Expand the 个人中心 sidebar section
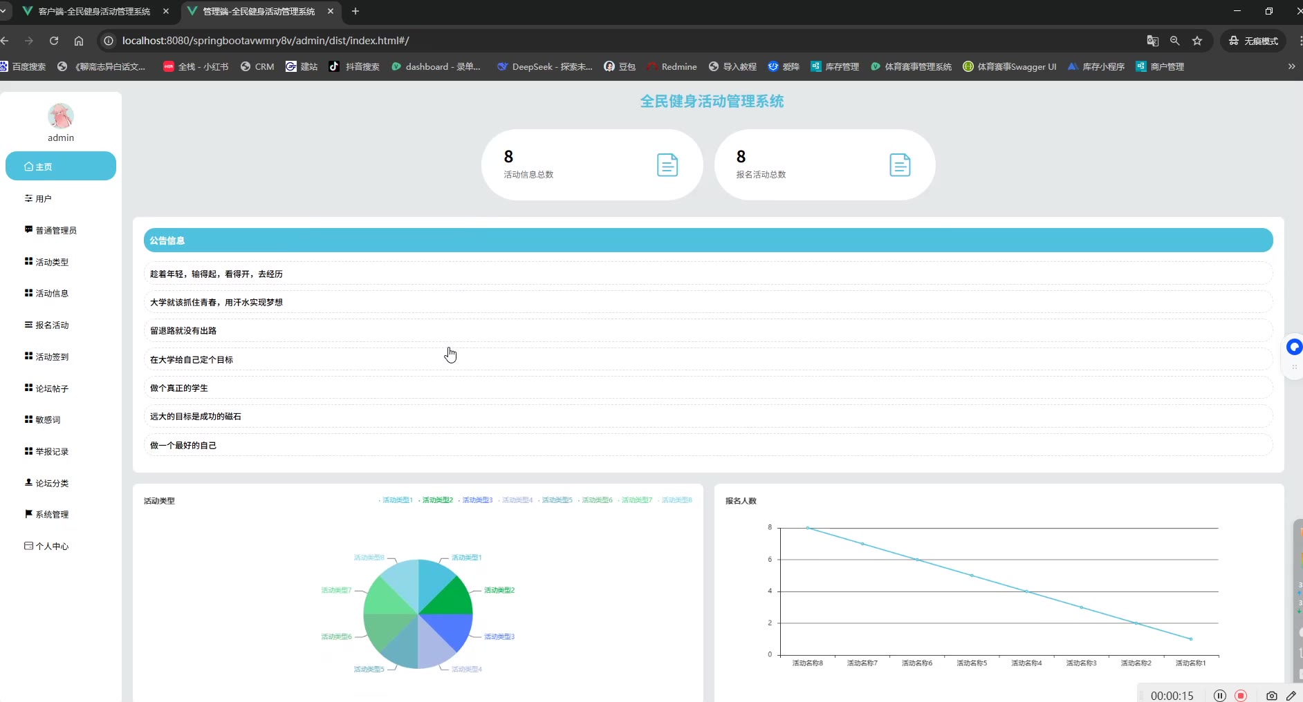The height and width of the screenshot is (702, 1303). click(52, 547)
